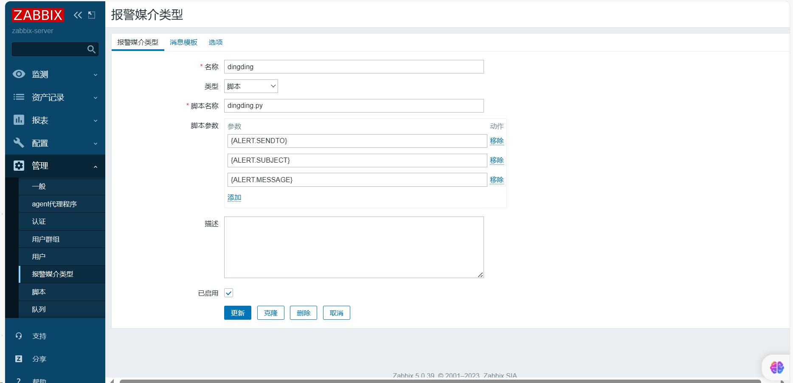This screenshot has height=383, width=793.
Task: Click the {ALERT.SUBJECT} parameter field
Action: (357, 161)
